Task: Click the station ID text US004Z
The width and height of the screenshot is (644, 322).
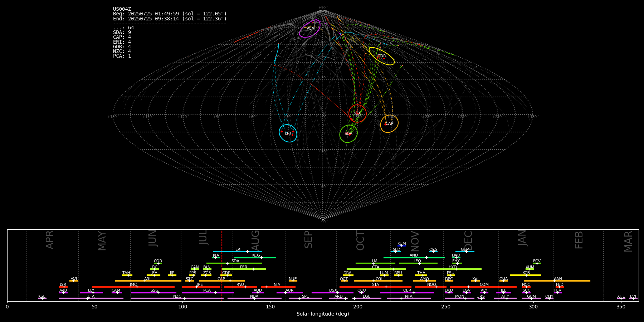Action: (x=122, y=9)
